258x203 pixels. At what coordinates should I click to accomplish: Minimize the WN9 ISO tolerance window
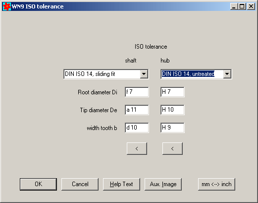click(x=234, y=6)
